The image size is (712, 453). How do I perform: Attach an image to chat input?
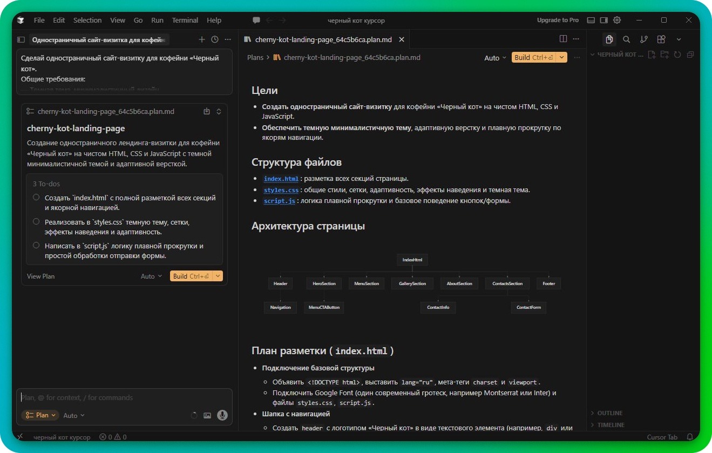207,415
